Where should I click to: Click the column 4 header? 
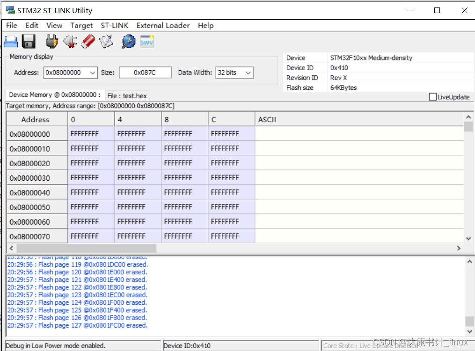[x=138, y=120]
